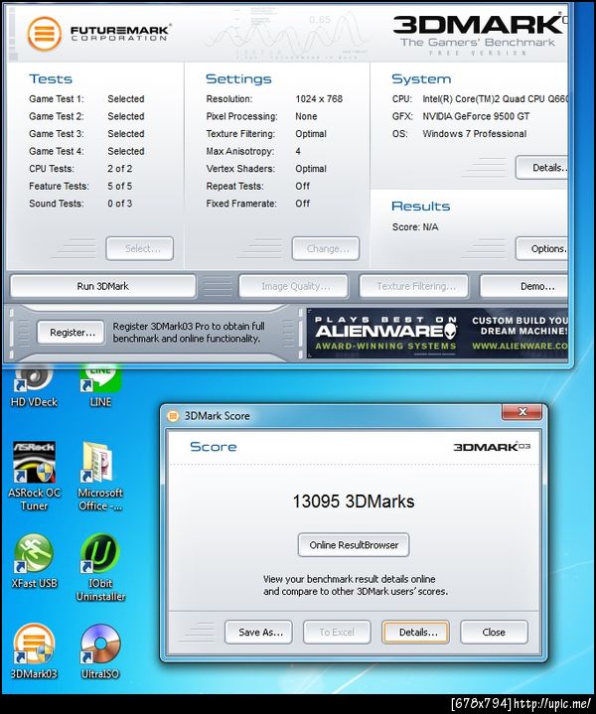The width and height of the screenshot is (596, 714).
Task: Click Run 3DMark button
Action: (103, 286)
